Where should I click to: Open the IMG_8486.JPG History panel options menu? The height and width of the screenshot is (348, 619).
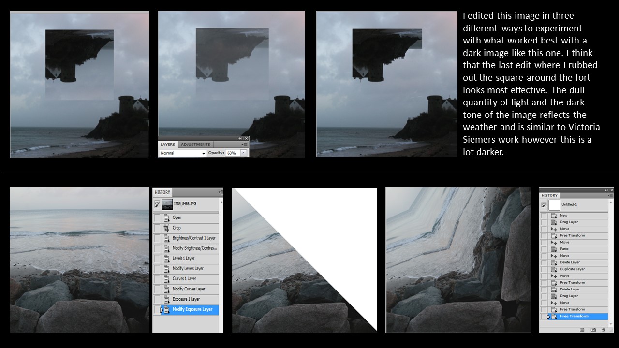(x=221, y=192)
